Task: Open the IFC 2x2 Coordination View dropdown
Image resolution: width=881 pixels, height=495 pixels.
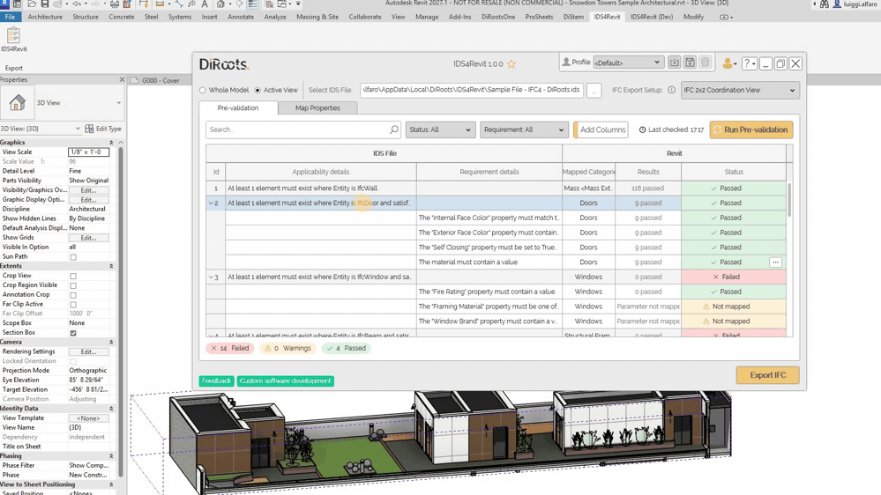Action: point(739,90)
